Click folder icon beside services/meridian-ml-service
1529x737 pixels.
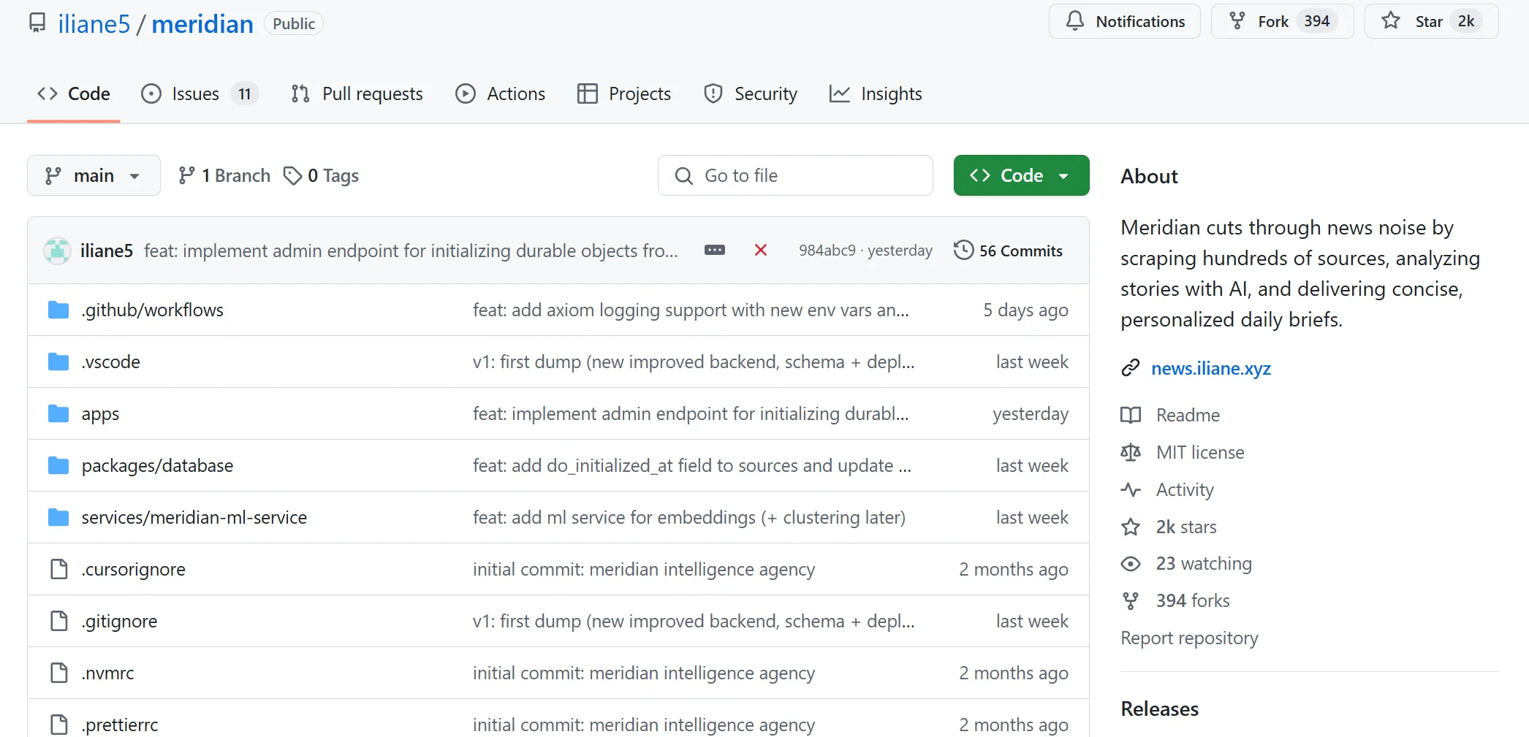click(58, 517)
